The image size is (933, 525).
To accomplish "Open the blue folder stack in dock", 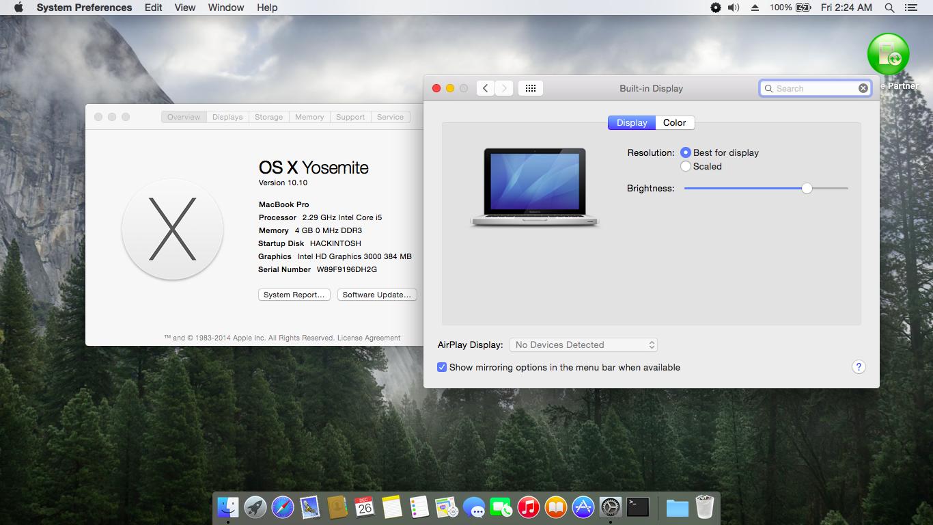I will [678, 507].
